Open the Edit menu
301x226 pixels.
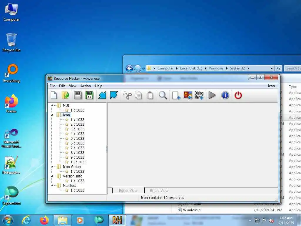[x=62, y=86]
